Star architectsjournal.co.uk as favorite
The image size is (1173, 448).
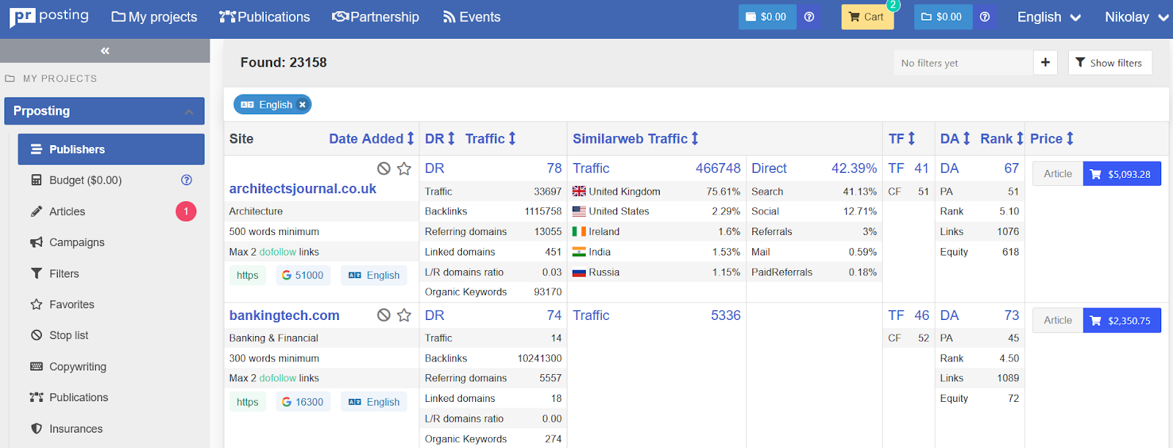pos(404,168)
